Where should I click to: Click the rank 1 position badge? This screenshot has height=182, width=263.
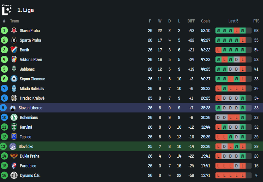tap(4, 31)
